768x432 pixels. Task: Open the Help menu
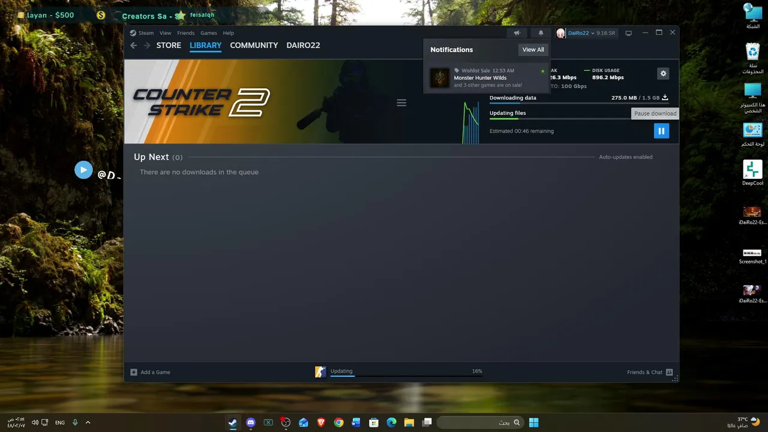coord(228,33)
